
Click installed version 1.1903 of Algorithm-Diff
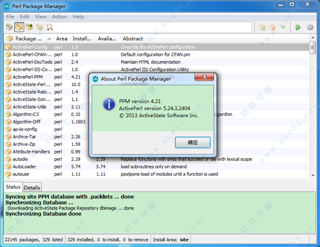pyautogui.click(x=78, y=122)
